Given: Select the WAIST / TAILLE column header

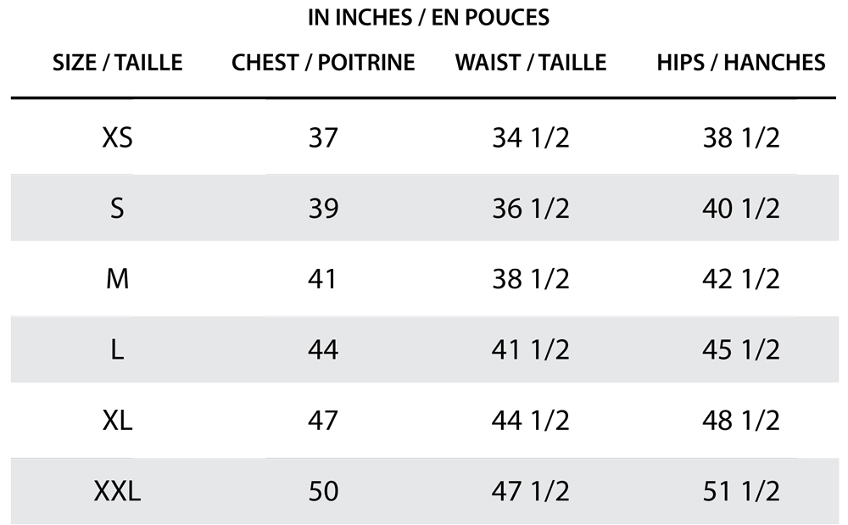Looking at the screenshot, I should [531, 62].
